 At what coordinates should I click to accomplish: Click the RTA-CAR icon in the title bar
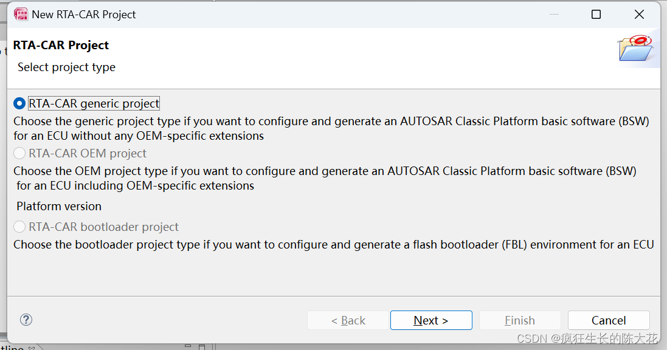21,13
